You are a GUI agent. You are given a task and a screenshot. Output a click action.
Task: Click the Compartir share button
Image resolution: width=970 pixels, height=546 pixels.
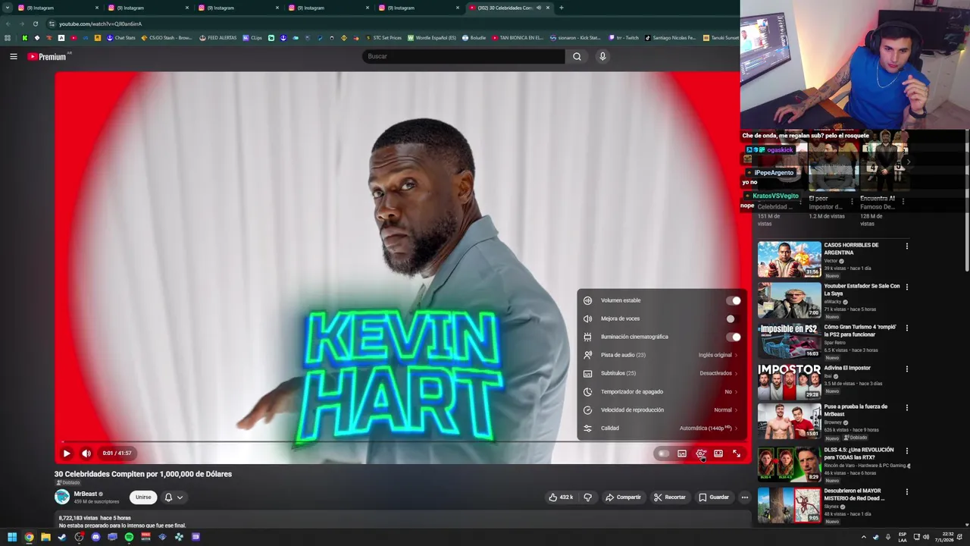[623, 497]
